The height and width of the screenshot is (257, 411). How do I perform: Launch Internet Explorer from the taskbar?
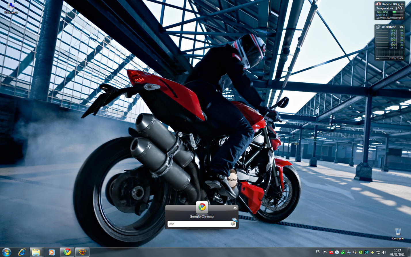pyautogui.click(x=22, y=252)
